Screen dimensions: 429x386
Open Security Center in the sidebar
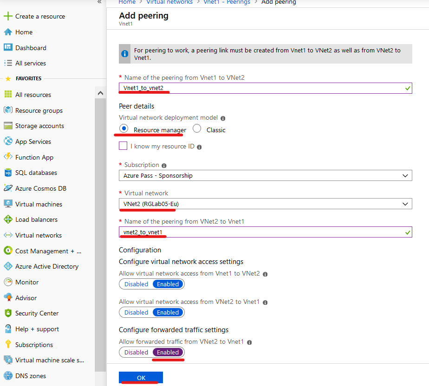[x=37, y=313]
